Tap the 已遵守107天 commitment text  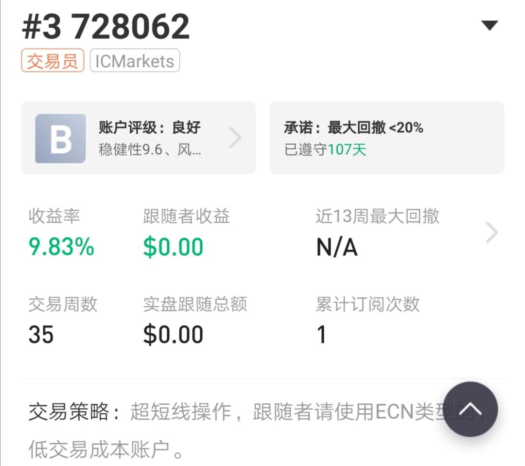(x=325, y=149)
